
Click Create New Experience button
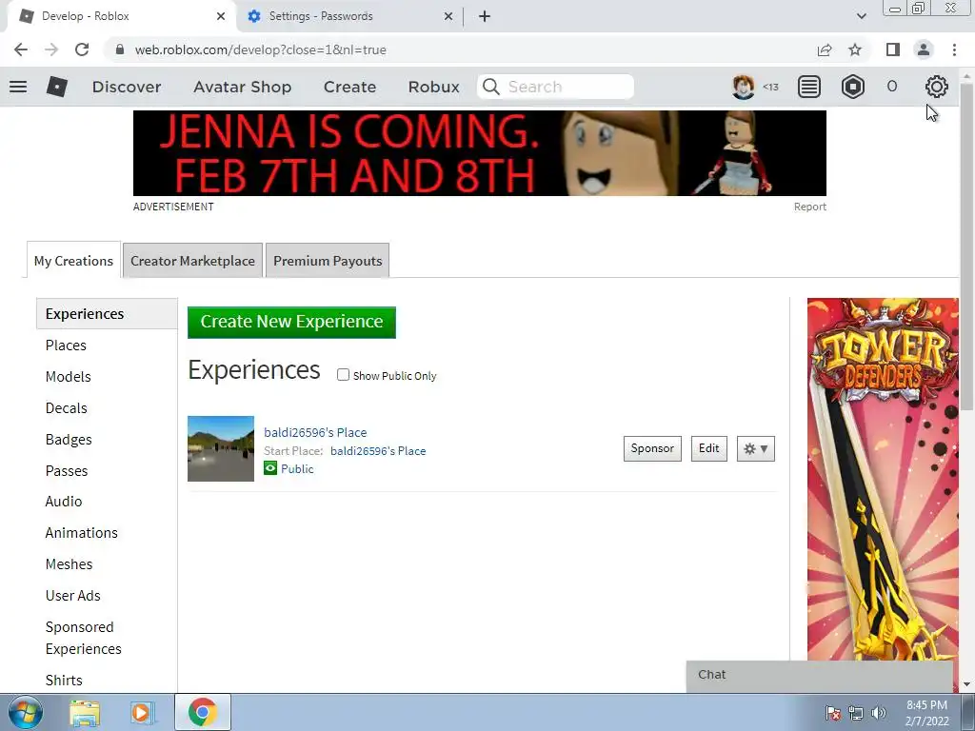(291, 322)
